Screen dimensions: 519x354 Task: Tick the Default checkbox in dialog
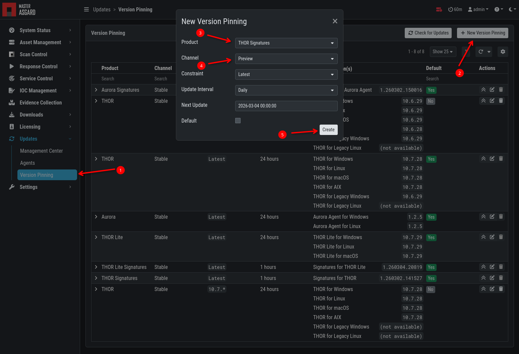(238, 121)
